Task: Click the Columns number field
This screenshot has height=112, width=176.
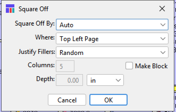Action: tap(65, 66)
